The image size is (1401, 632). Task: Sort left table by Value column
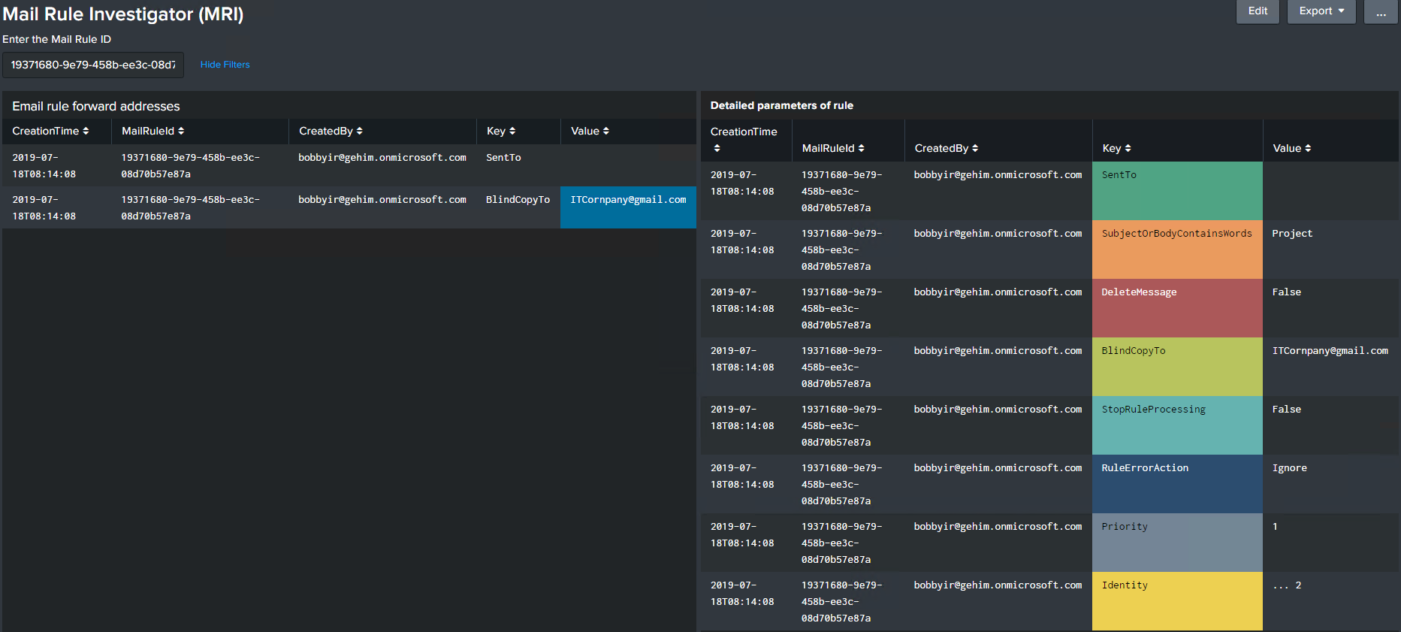pos(590,131)
